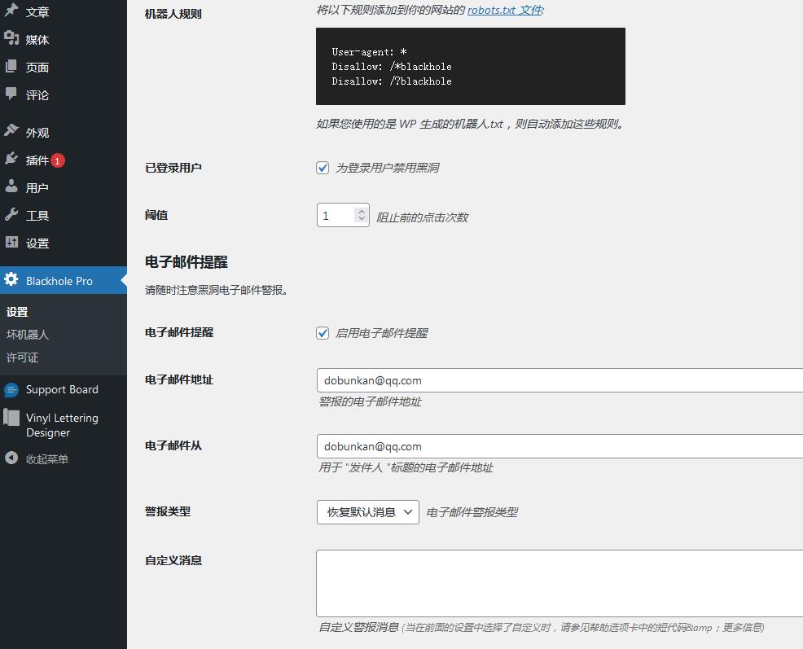Open Tools via the wrench icon
803x649 pixels.
click(11, 215)
